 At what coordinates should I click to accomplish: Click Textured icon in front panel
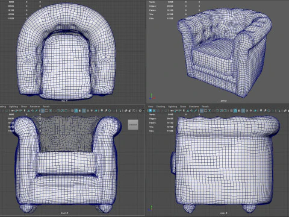(88, 111)
